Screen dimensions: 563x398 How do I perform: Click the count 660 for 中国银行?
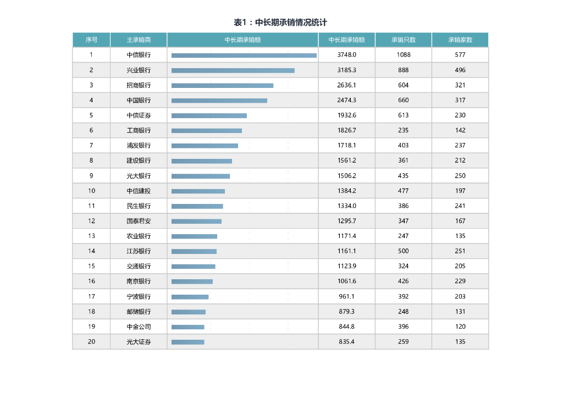[x=403, y=100]
